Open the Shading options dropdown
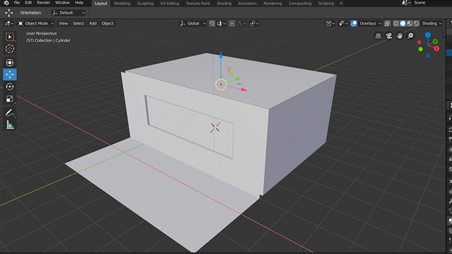 (x=432, y=23)
